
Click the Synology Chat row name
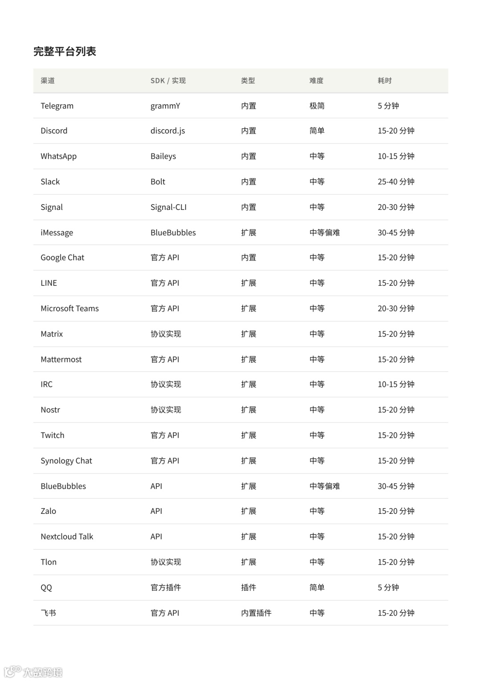[x=66, y=461]
